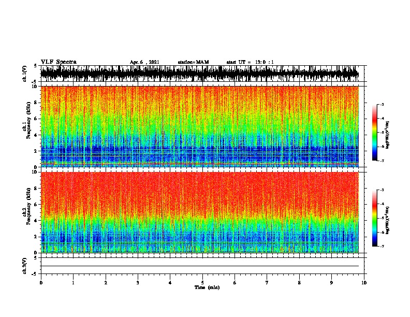410x317 pixels.
Task: Click the ch.3(V) axis label
Action: 25,266
